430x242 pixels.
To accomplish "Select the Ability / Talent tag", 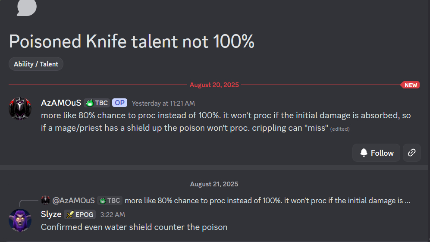I will coord(36,64).
